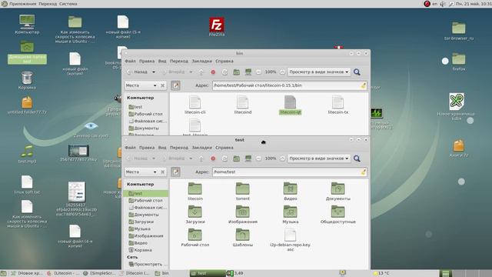Click Search magnifier in test window
The width and height of the screenshot is (492, 277).
coord(357,159)
